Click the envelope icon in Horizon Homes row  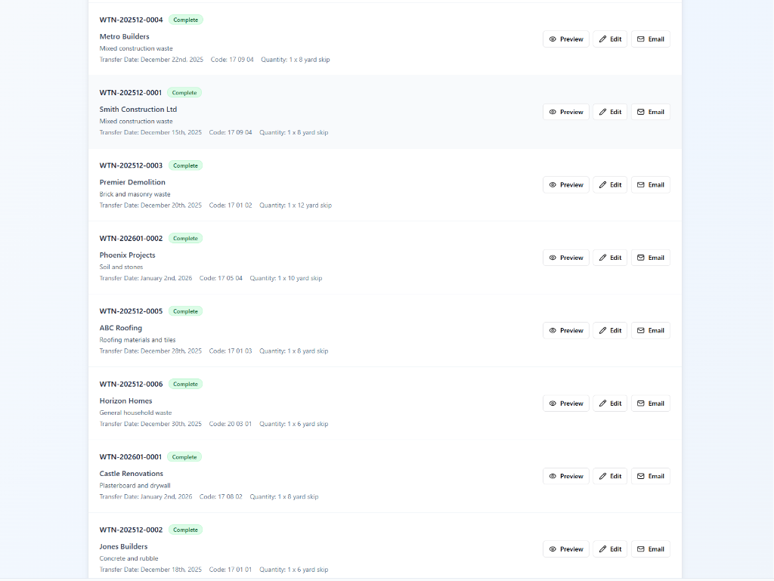[641, 403]
